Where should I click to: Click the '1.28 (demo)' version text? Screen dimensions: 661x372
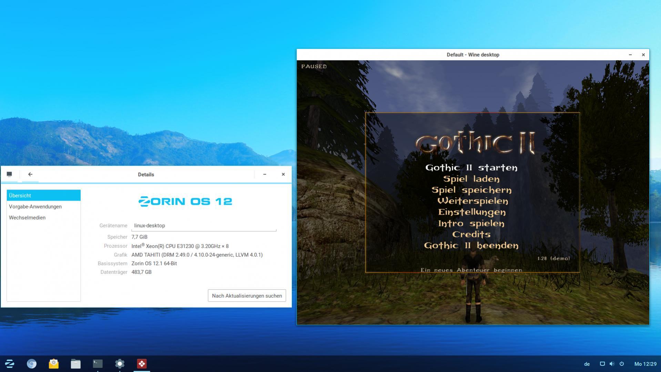[553, 258]
